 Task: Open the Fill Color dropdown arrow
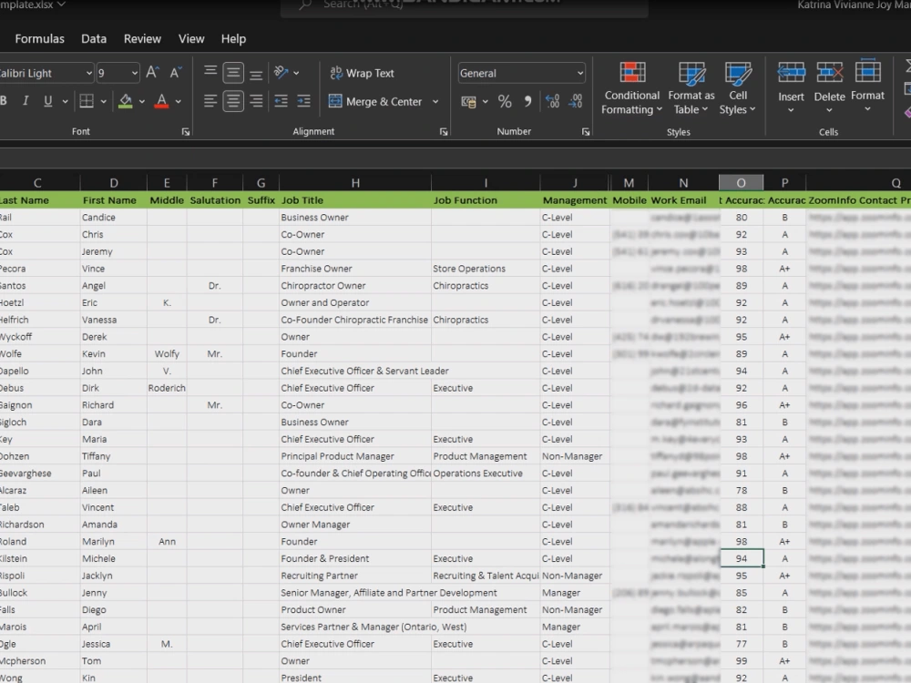click(142, 102)
